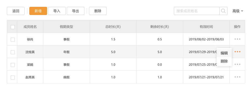Screen dimensions: 252x96
Task: Click the 导出 export button
Action: [76, 11]
